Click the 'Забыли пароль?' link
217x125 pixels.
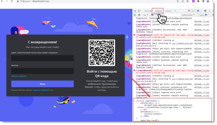pos(19,76)
